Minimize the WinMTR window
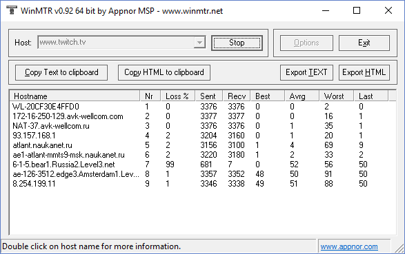The height and width of the screenshot is (254, 405). pos(326,10)
